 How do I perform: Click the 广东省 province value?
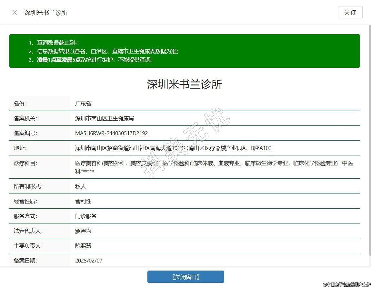[x=83, y=104]
